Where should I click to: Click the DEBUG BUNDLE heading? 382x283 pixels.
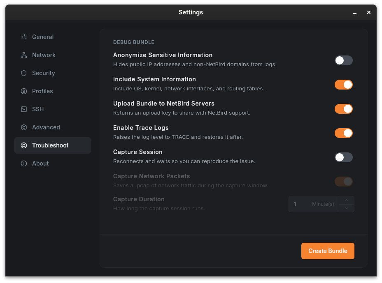[x=133, y=42]
